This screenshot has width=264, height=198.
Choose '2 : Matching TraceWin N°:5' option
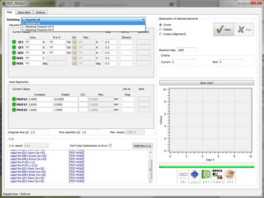[83, 30]
